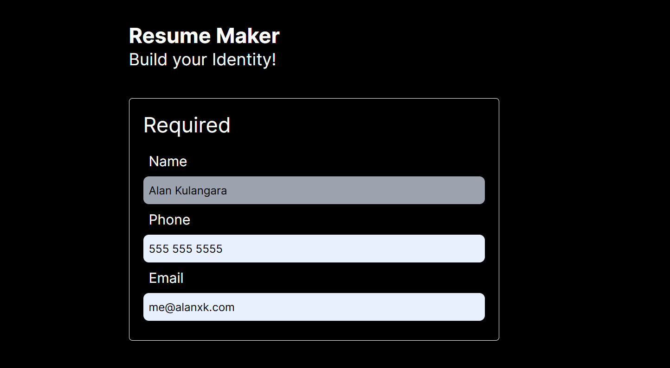
Task: Click the Phone field label
Action: pyautogui.click(x=169, y=220)
